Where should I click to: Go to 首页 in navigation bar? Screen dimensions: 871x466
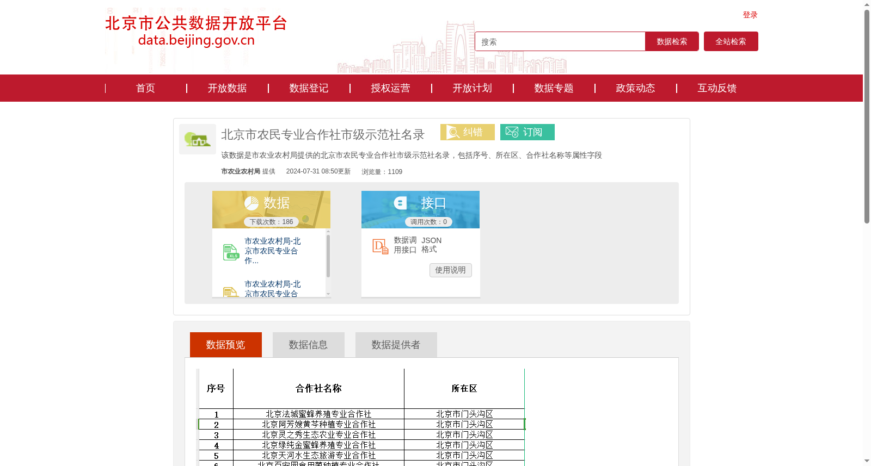click(x=145, y=88)
